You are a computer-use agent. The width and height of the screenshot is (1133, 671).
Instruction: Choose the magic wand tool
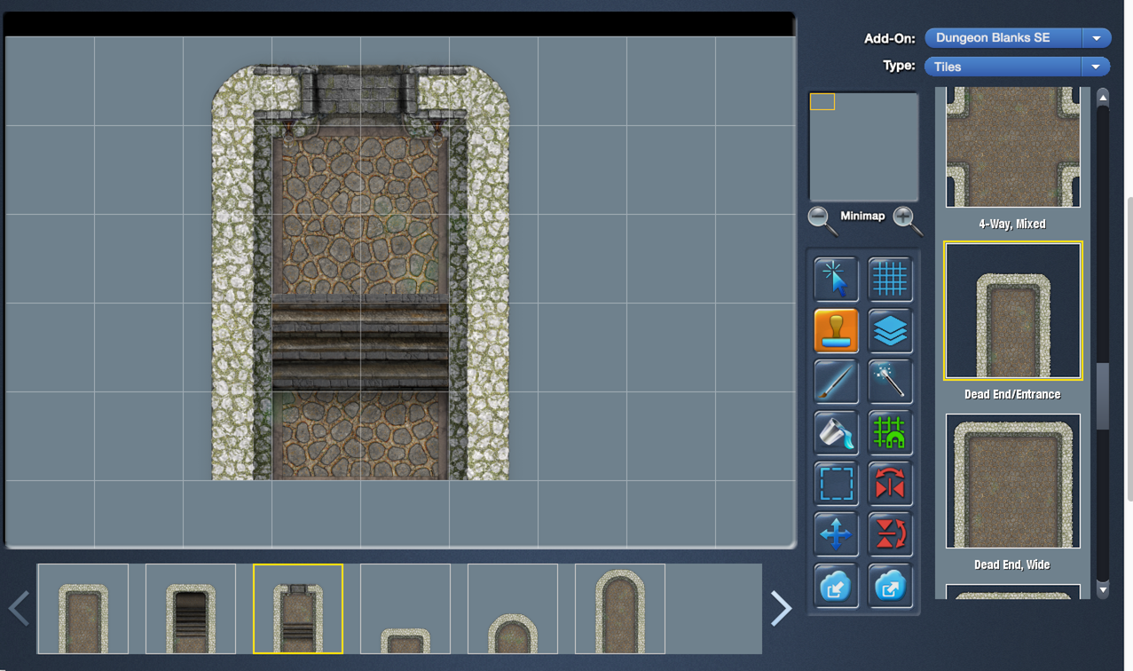pos(890,382)
